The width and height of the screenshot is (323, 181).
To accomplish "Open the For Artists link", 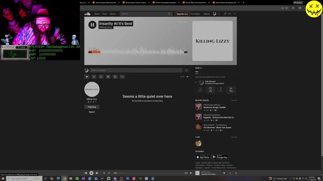I will pyautogui.click(x=195, y=14).
